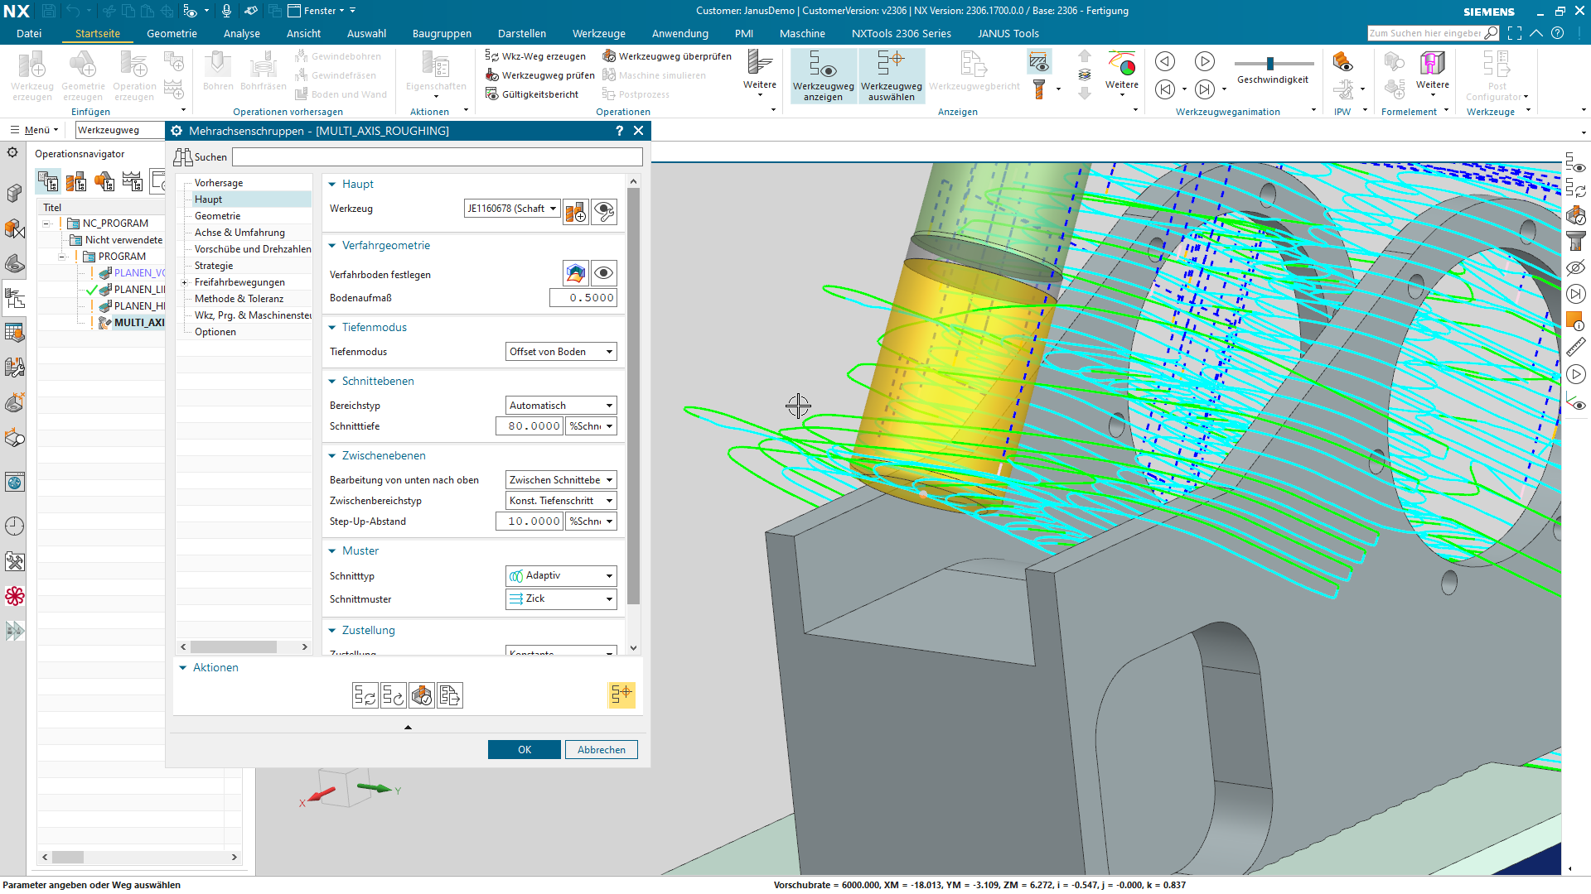
Task: Adjust the Geschwindigkeit speed slider
Action: click(x=1270, y=64)
